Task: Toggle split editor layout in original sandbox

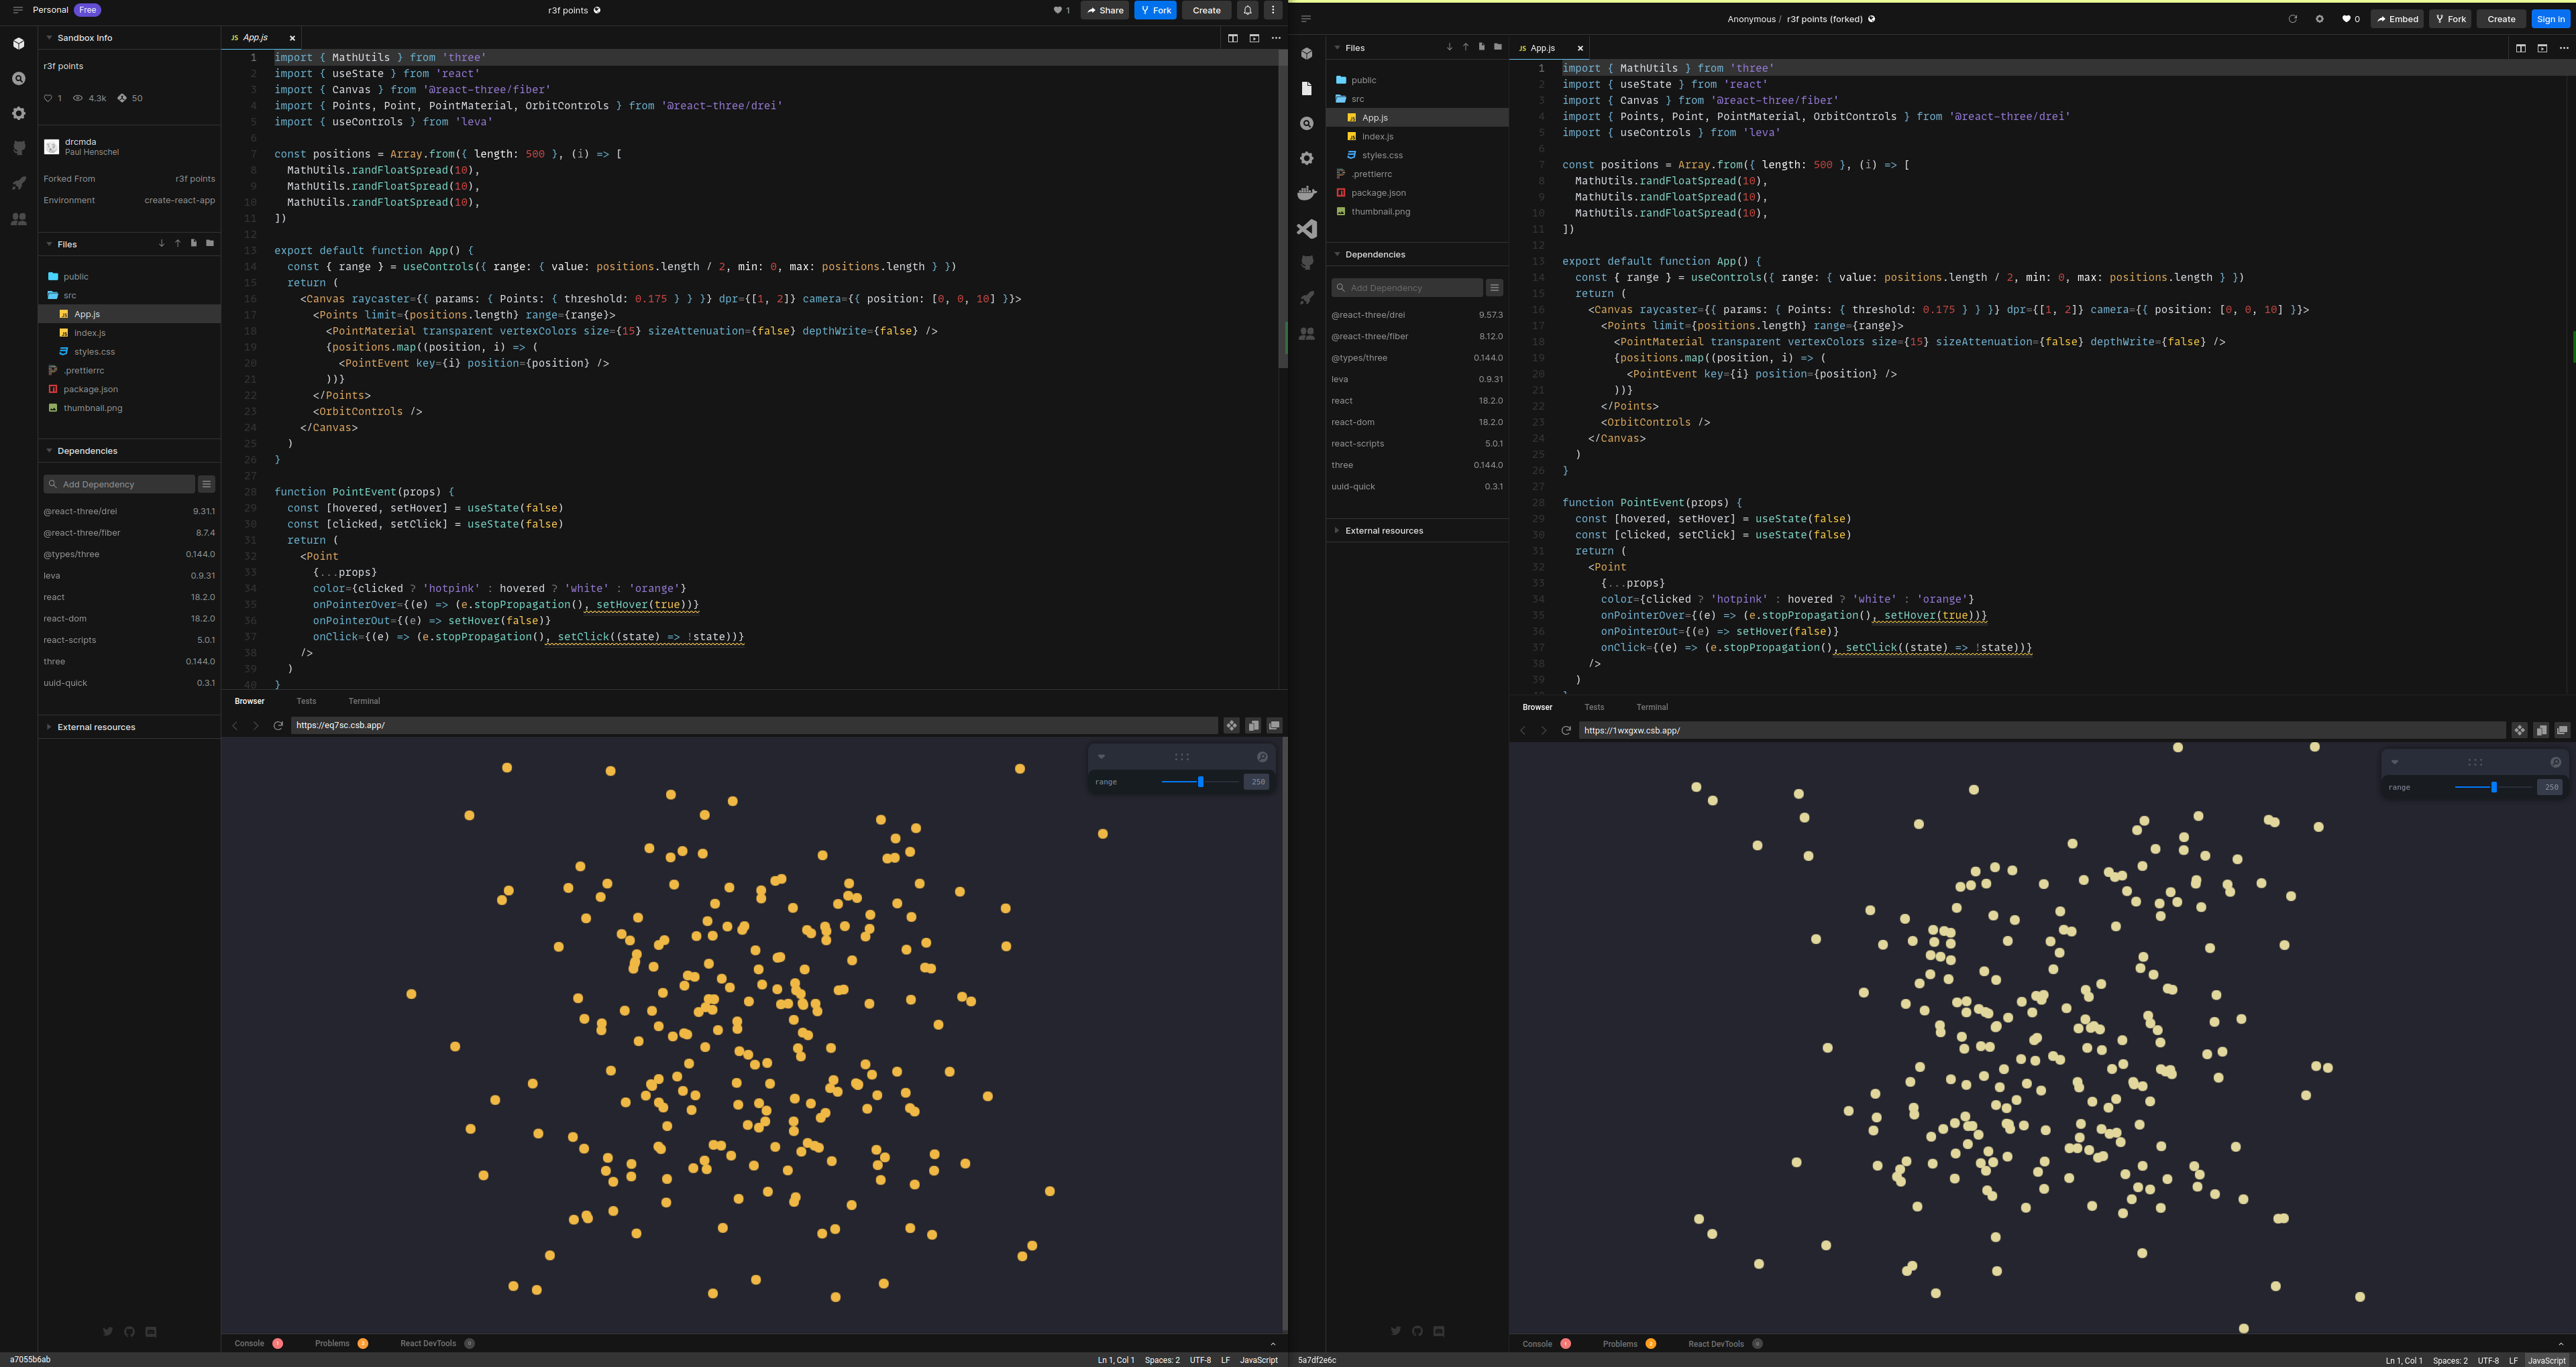Action: tap(1233, 38)
